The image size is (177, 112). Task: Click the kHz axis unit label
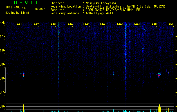(x=3, y=23)
